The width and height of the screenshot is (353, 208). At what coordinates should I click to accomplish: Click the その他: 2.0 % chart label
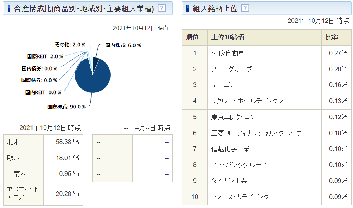click(x=70, y=45)
